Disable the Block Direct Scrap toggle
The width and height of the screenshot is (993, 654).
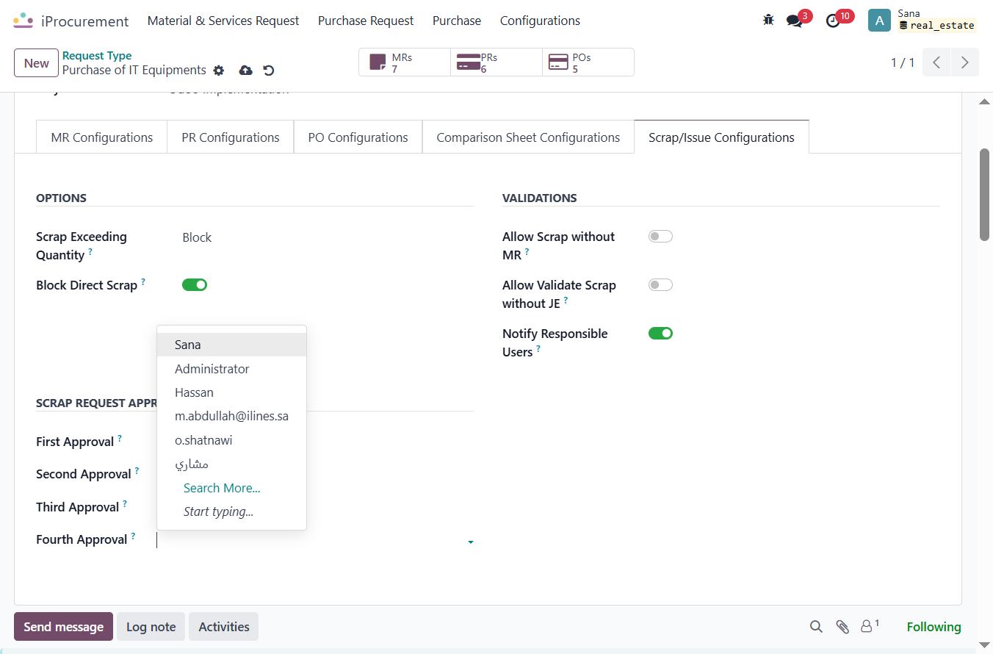195,285
